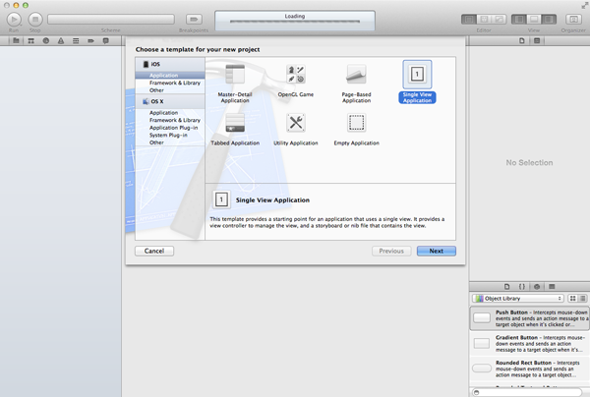Toggle the Navigator pane view button
590x397 pixels.
click(x=519, y=20)
